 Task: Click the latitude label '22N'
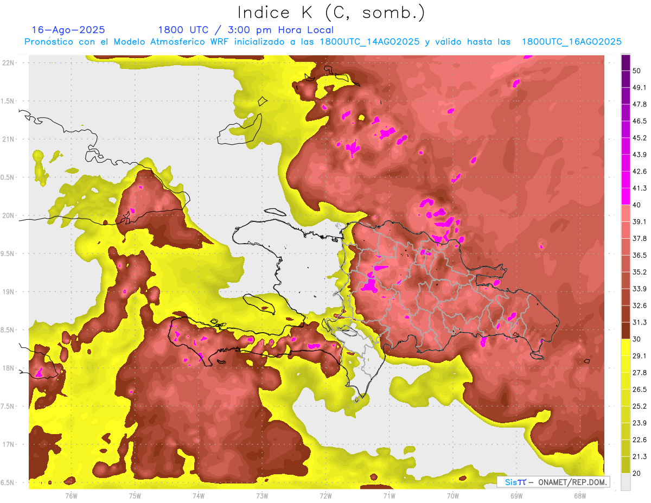(x=9, y=62)
